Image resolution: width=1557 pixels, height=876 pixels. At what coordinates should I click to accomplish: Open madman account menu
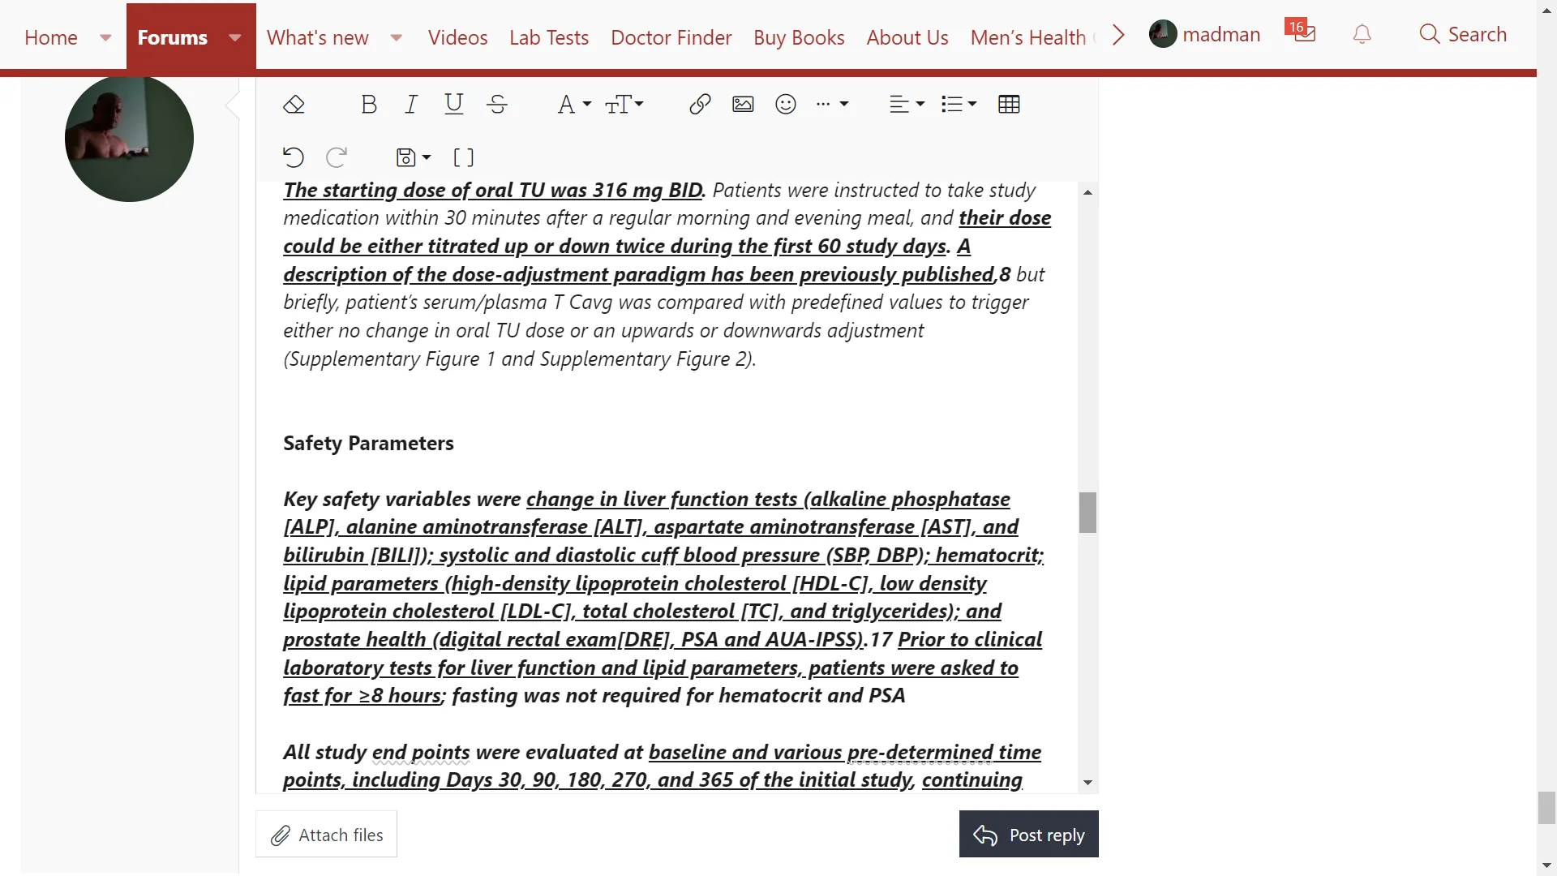click(1205, 34)
